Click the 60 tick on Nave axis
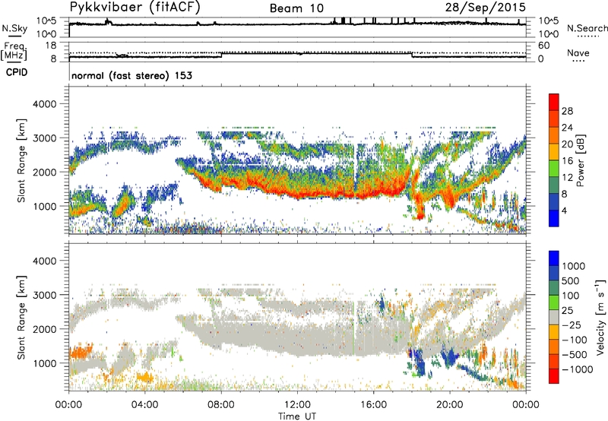Viewport: 608px width, 421px height. [543, 46]
